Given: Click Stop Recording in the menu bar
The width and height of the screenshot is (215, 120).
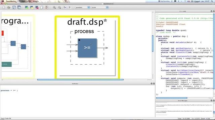Looking at the screenshot, I should 164,1.
